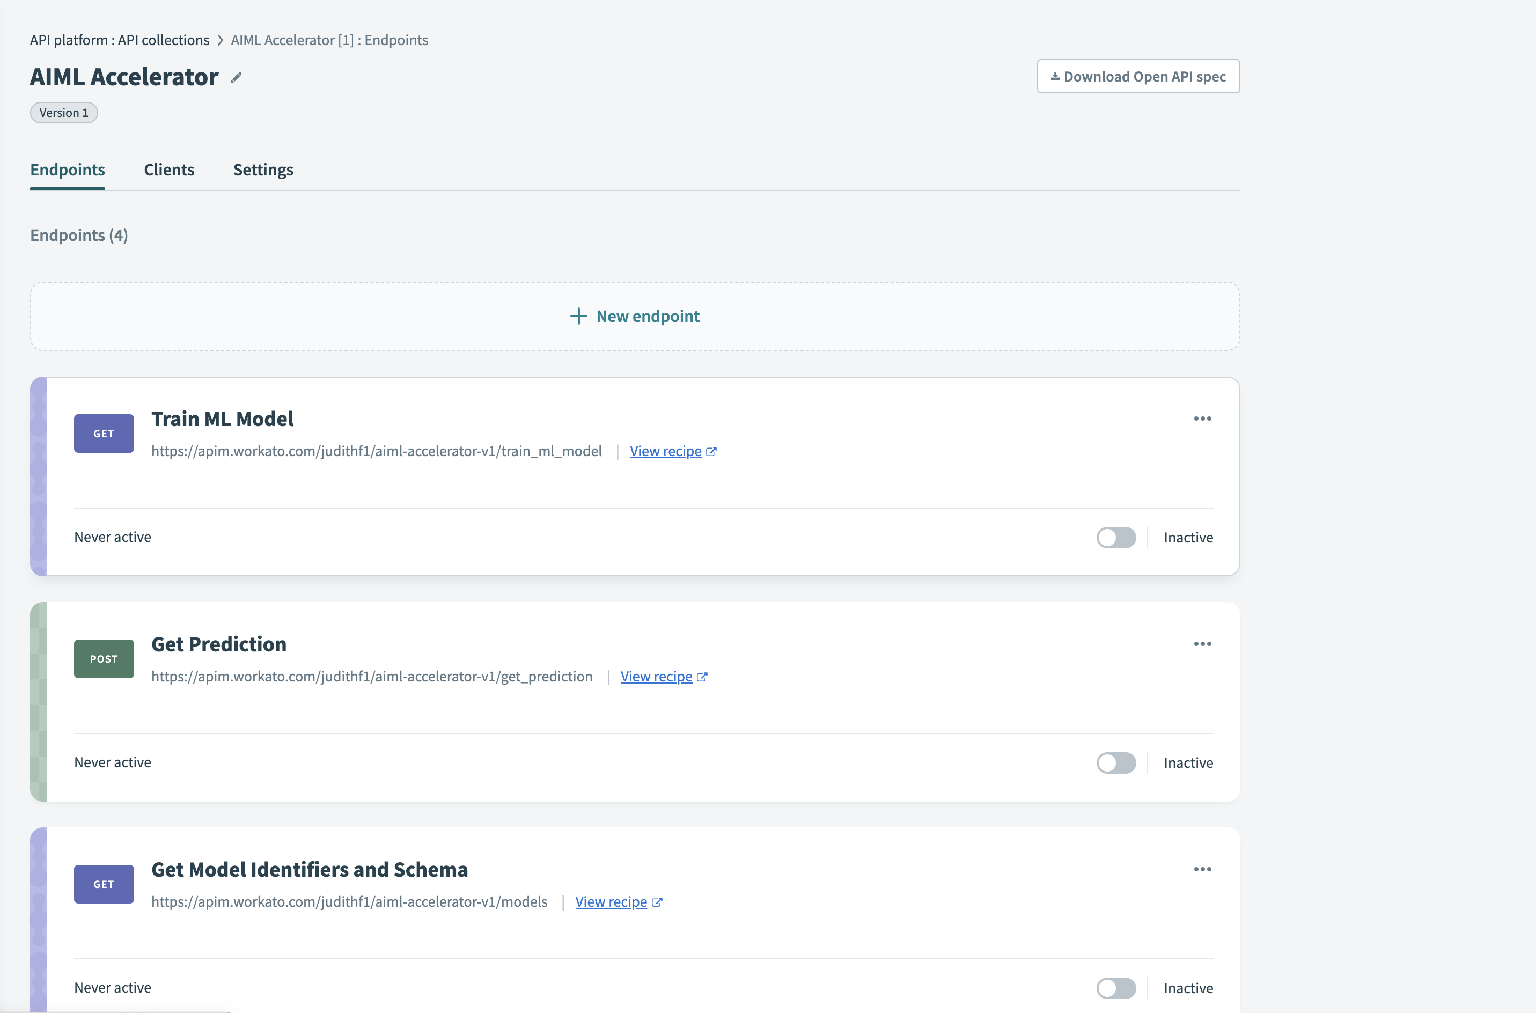The image size is (1536, 1013).
Task: Go to API platform : API collections breadcrumb
Action: pos(120,40)
